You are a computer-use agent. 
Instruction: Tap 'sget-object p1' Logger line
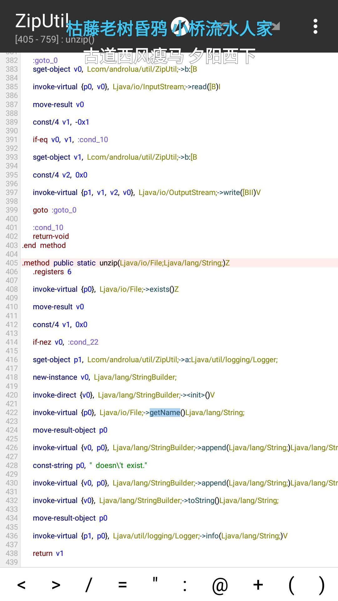point(155,360)
